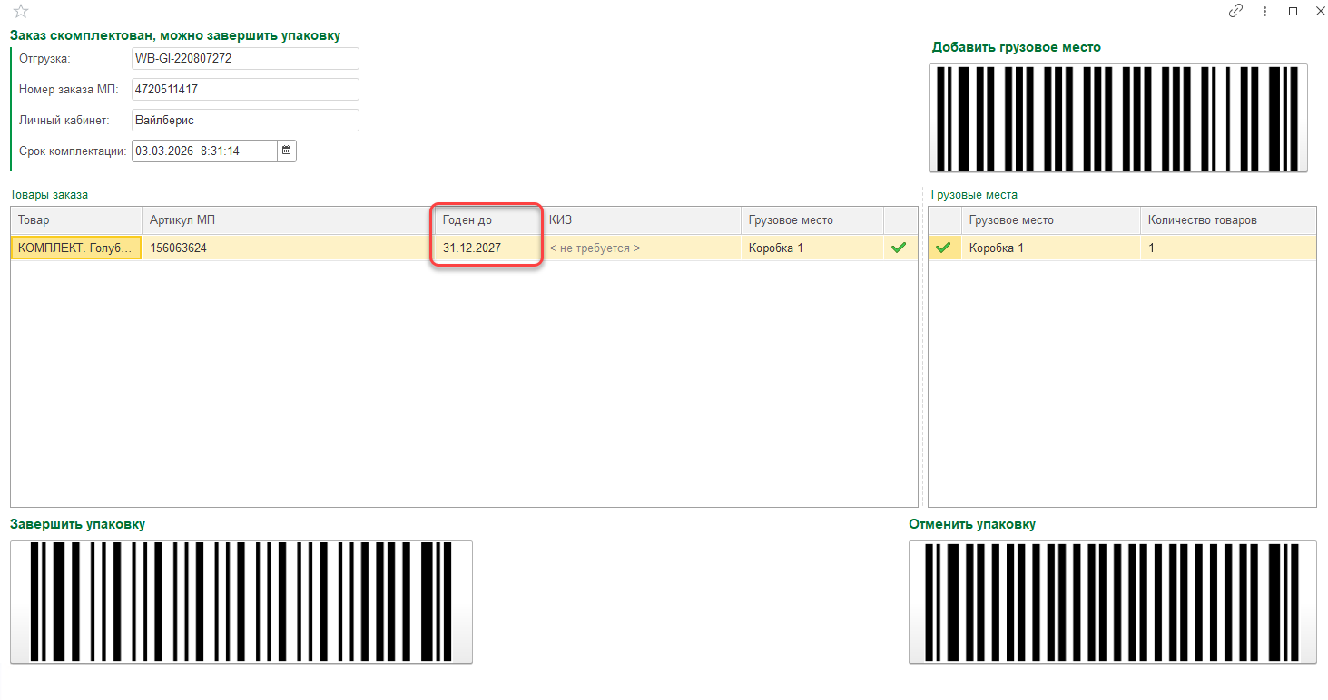Select the КОМПЛЕКТ. Голуб... product cell
Screen dimensions: 1328x700
76,248
